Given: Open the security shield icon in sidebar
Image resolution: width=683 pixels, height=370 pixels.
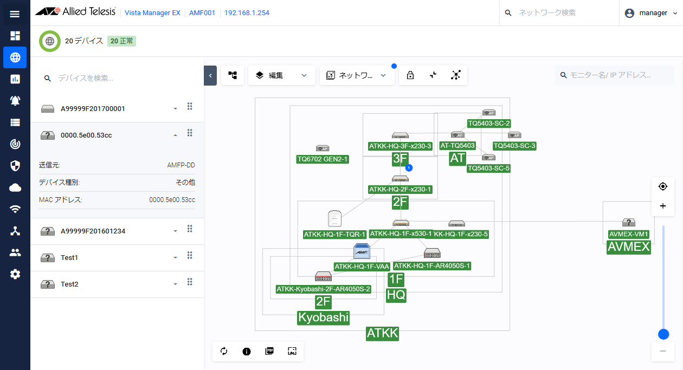Looking at the screenshot, I should [15, 166].
